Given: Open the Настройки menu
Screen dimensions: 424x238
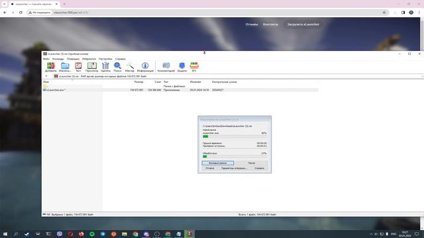Looking at the screenshot, I should click(x=105, y=59).
